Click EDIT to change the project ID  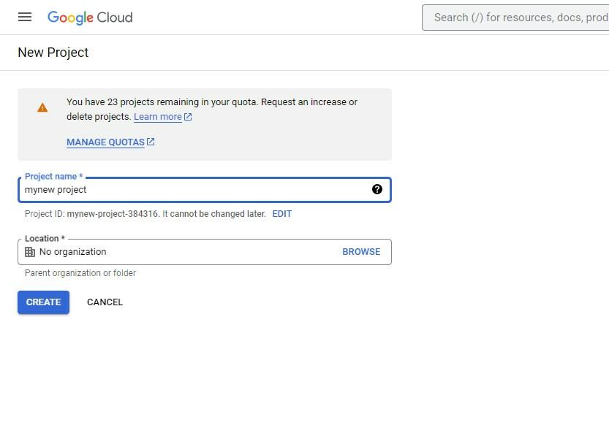(x=281, y=213)
